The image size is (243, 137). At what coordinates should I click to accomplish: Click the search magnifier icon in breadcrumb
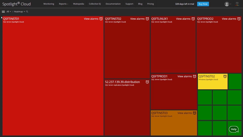tap(27, 12)
